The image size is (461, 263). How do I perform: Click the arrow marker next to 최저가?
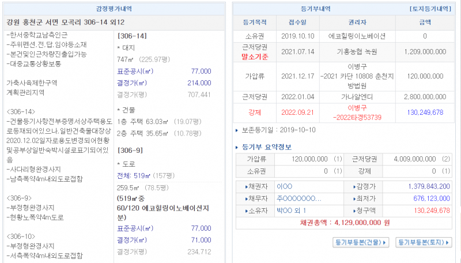(x=353, y=198)
